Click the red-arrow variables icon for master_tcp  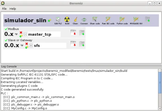tap(73, 32)
